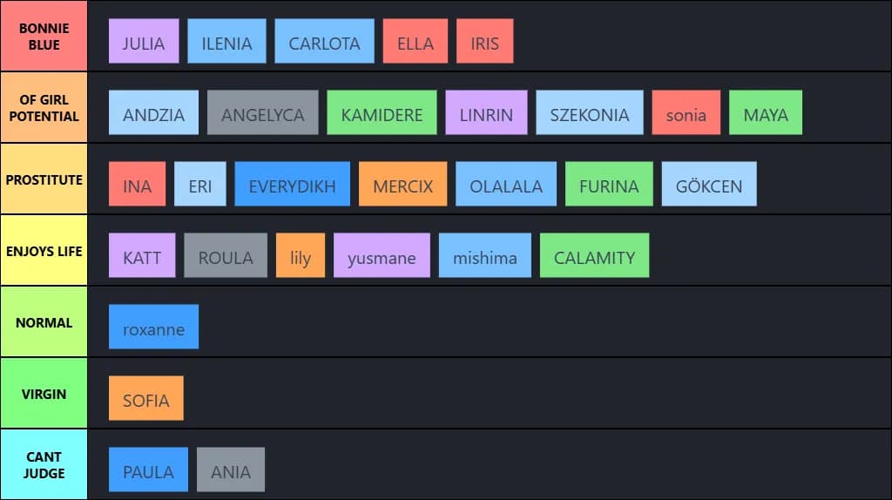
Task: Select the GÖKCEN tile
Action: click(x=709, y=184)
